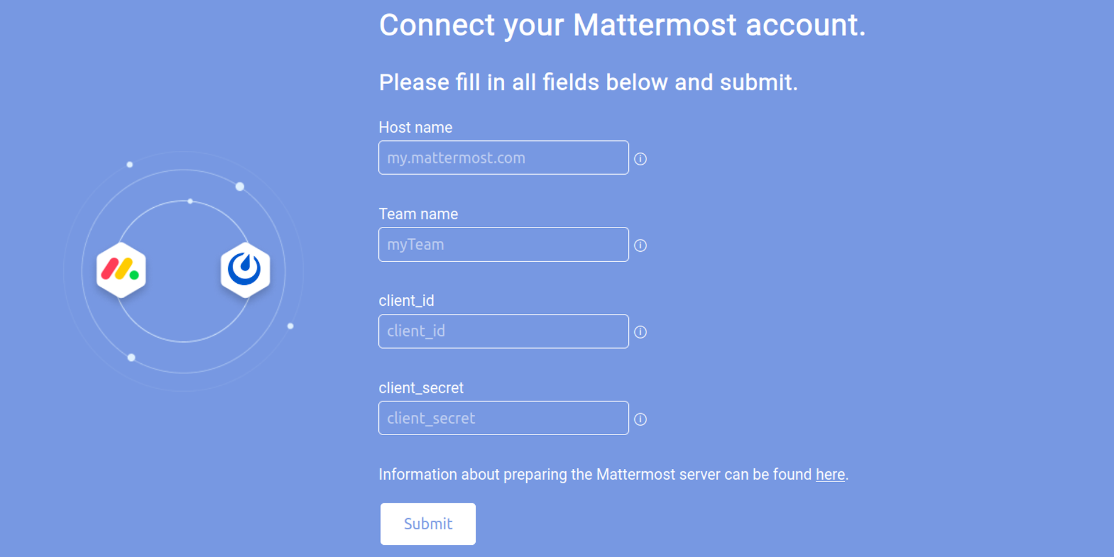Click the client_secret field label

[421, 388]
